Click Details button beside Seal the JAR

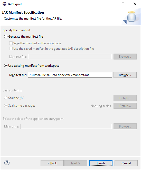click(125, 98)
